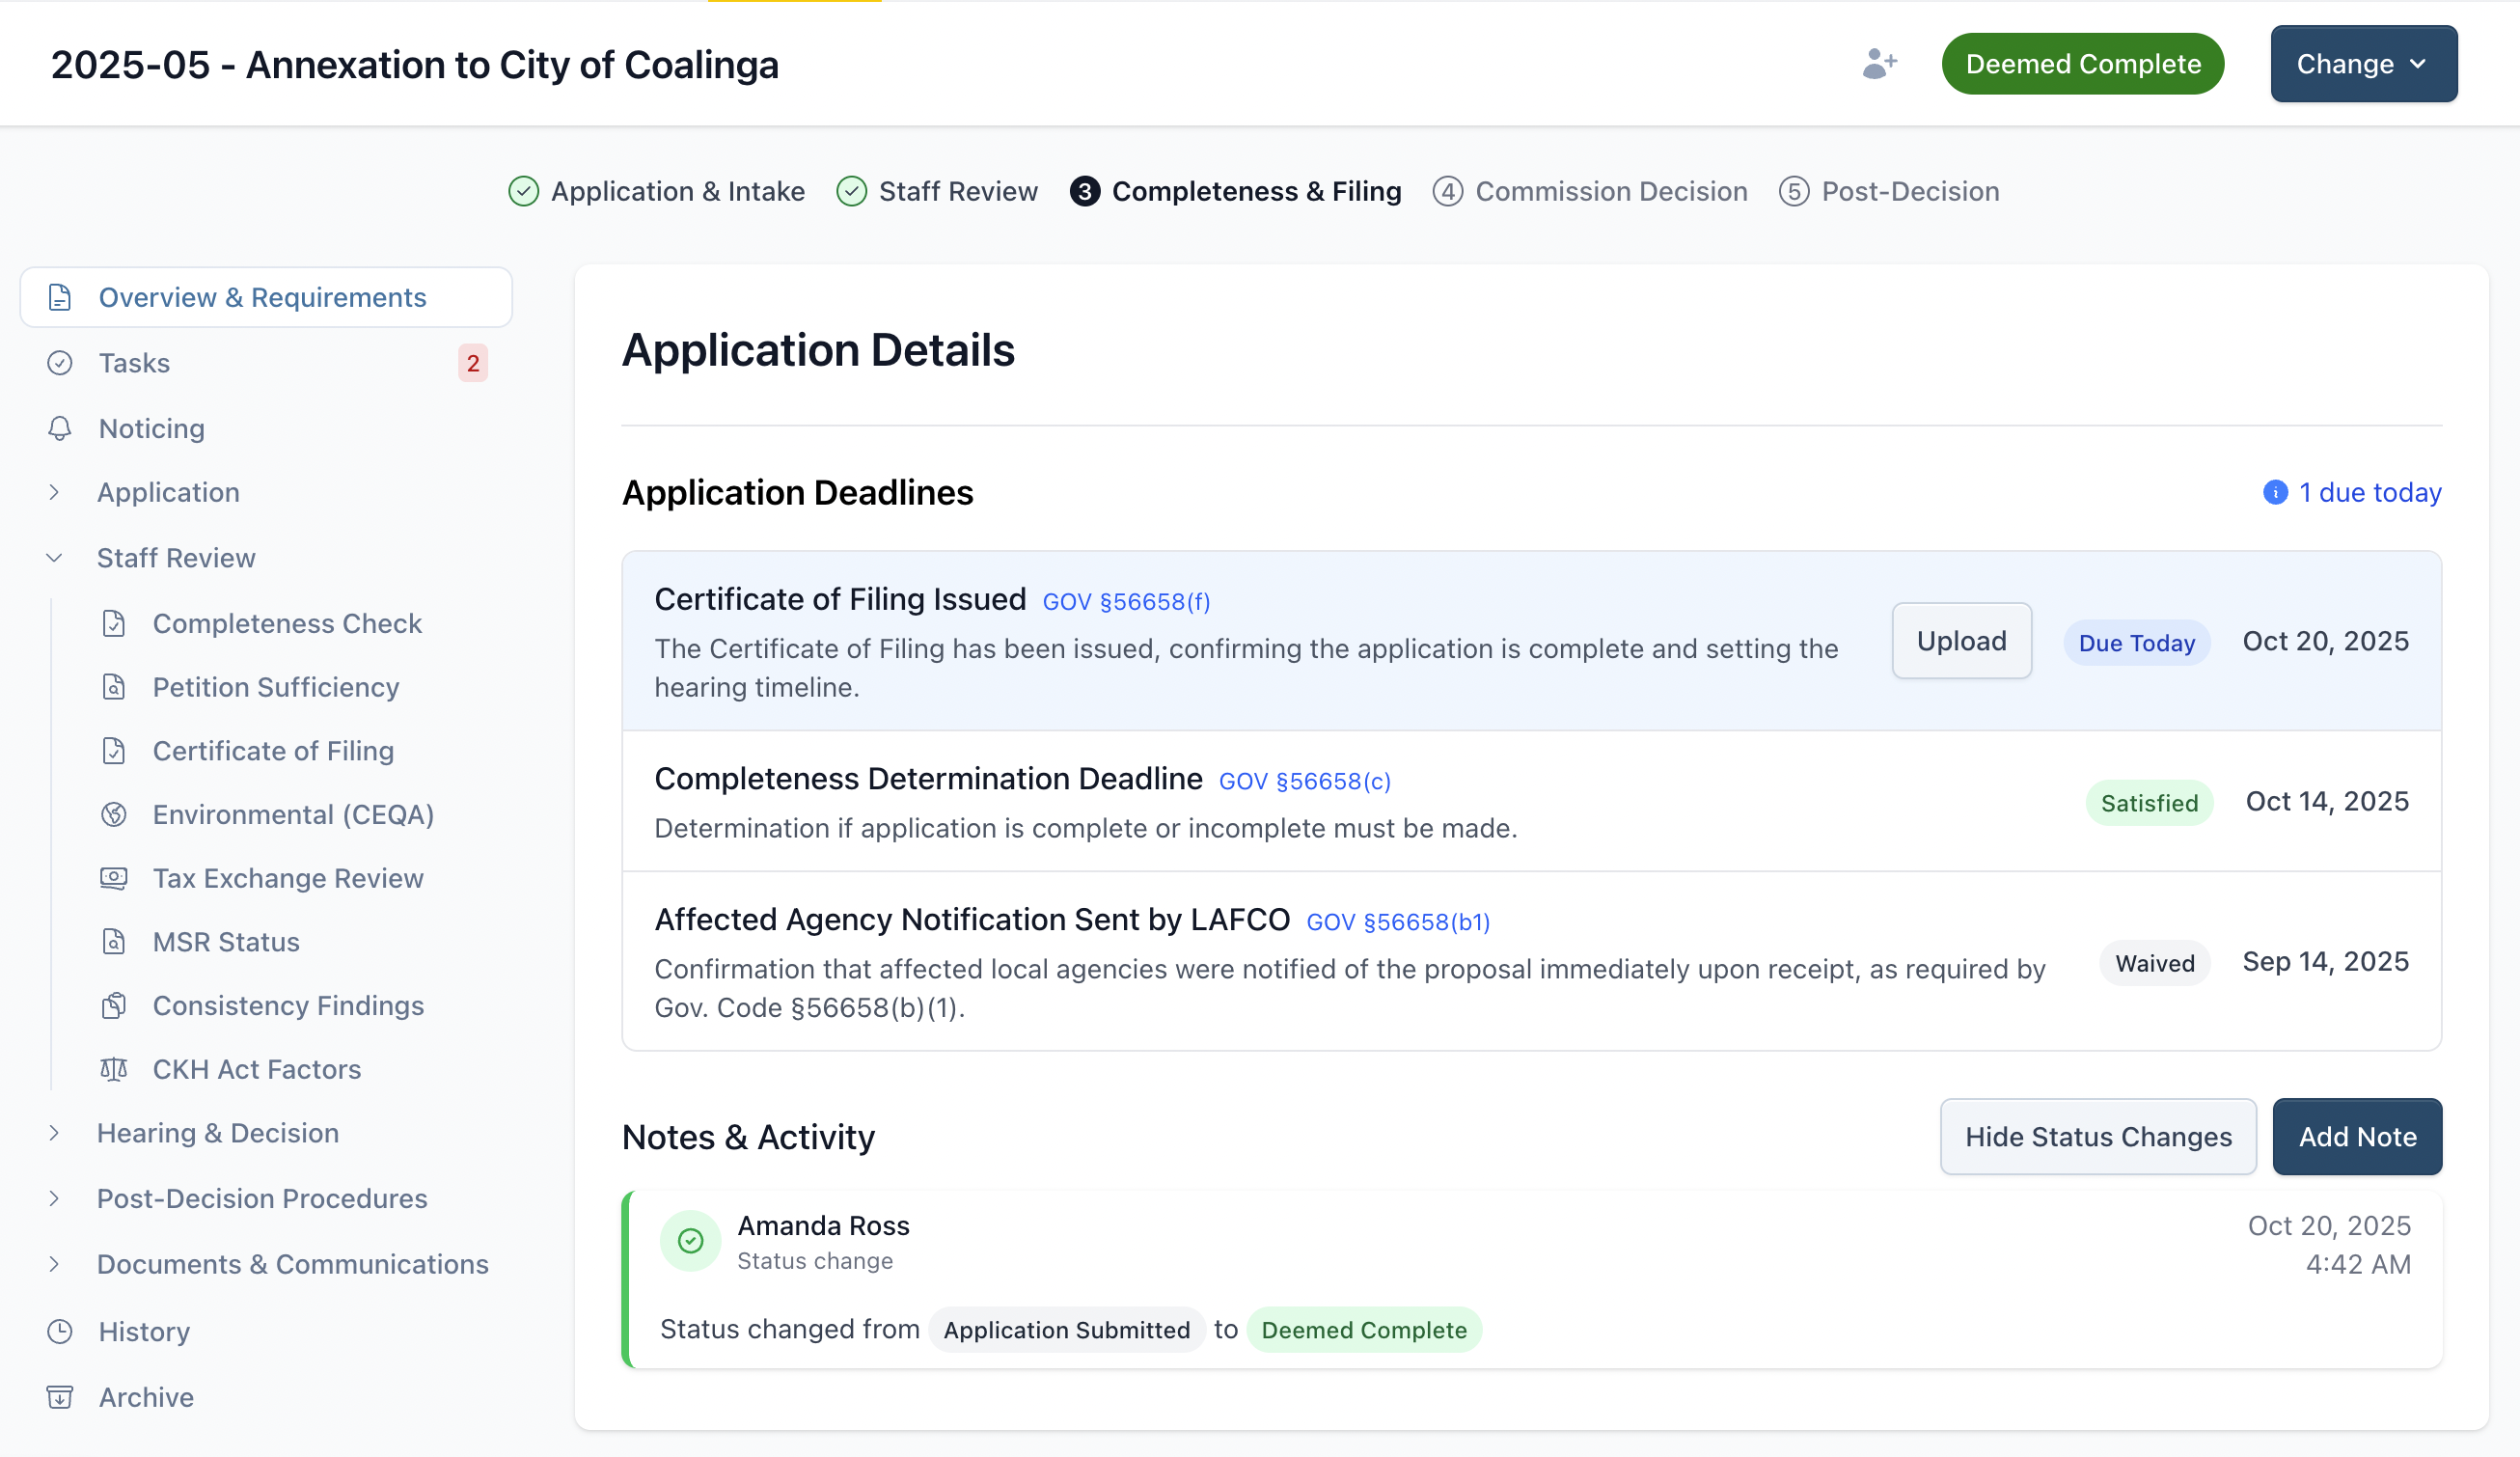Click the add-user icon in the header
This screenshot has width=2520, height=1457.
pos(1881,63)
